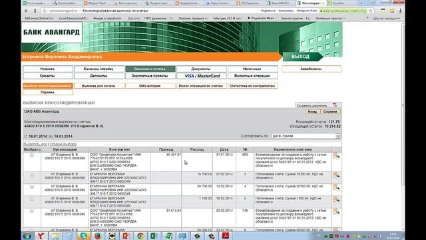Open the Windows Start button

[x=27, y=236]
